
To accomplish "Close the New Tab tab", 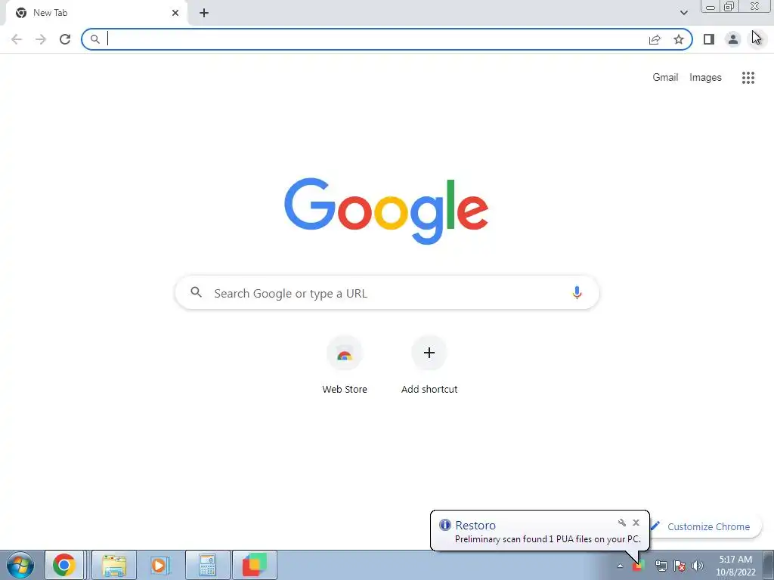I will pos(175,13).
